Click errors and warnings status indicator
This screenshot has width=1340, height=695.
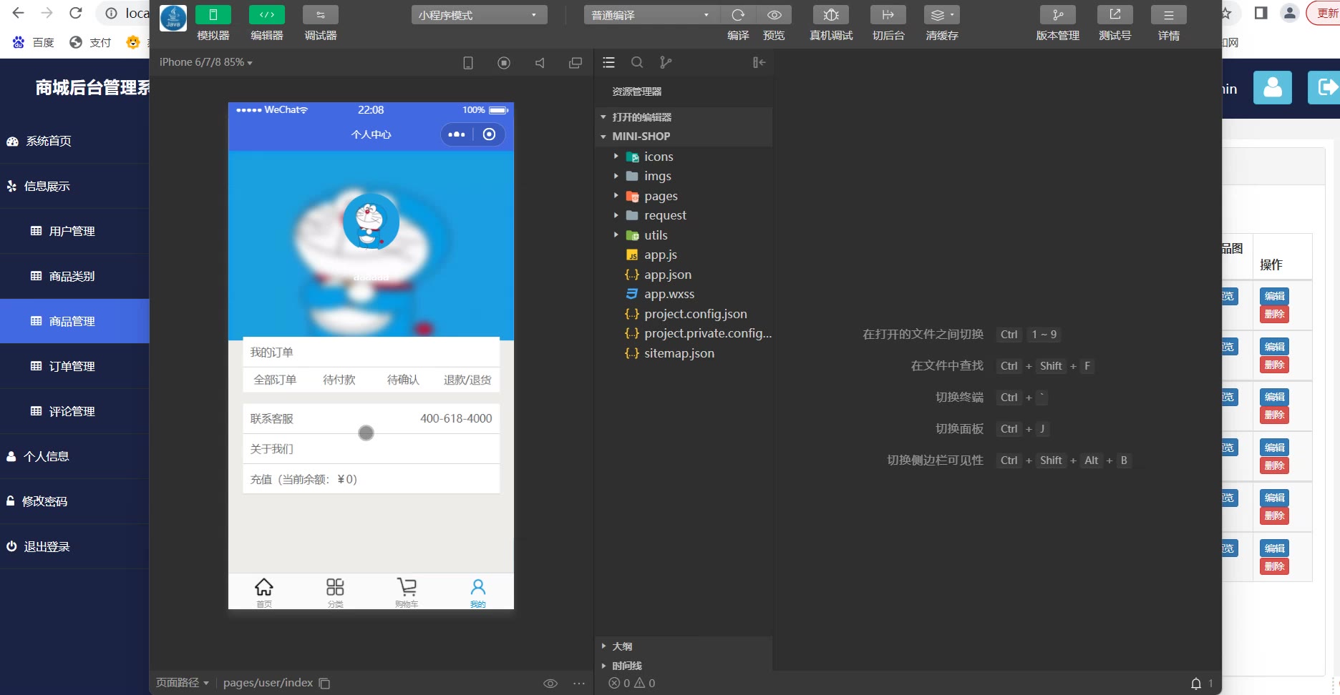pos(631,684)
